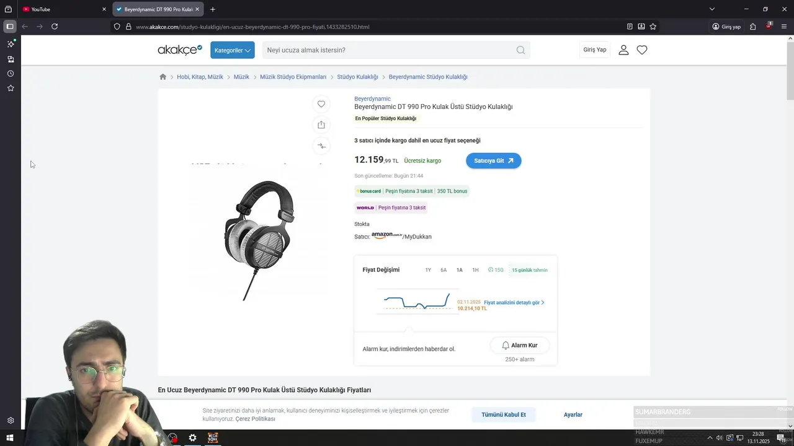The width and height of the screenshot is (794, 446).
Task: Open Fiyat analizini detaylı gör link
Action: [x=514, y=303]
